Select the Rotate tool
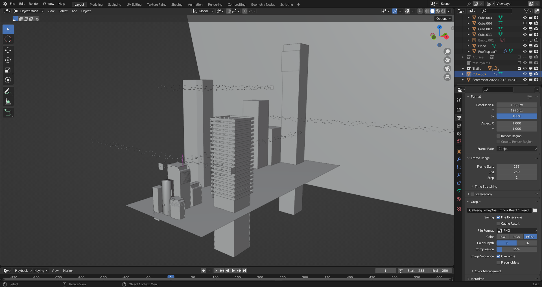The image size is (542, 287). (8, 60)
